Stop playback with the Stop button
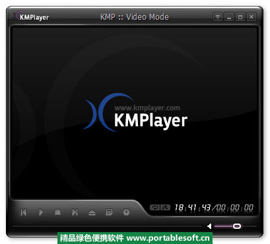The width and height of the screenshot is (270, 244). click(x=57, y=212)
